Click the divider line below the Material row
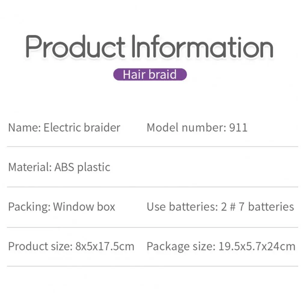Screen dimensions: 301x301 click(150, 187)
